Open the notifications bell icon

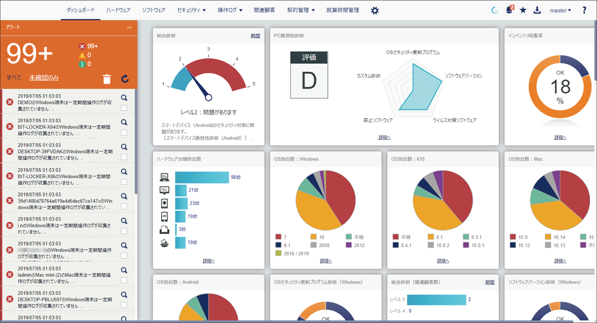coord(509,10)
